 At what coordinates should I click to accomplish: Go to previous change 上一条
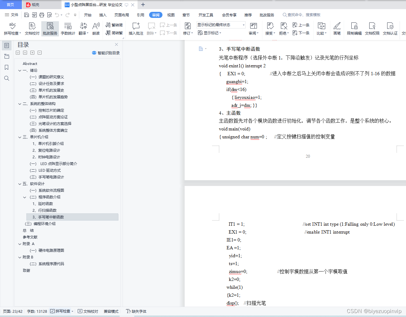click(x=301, y=25)
